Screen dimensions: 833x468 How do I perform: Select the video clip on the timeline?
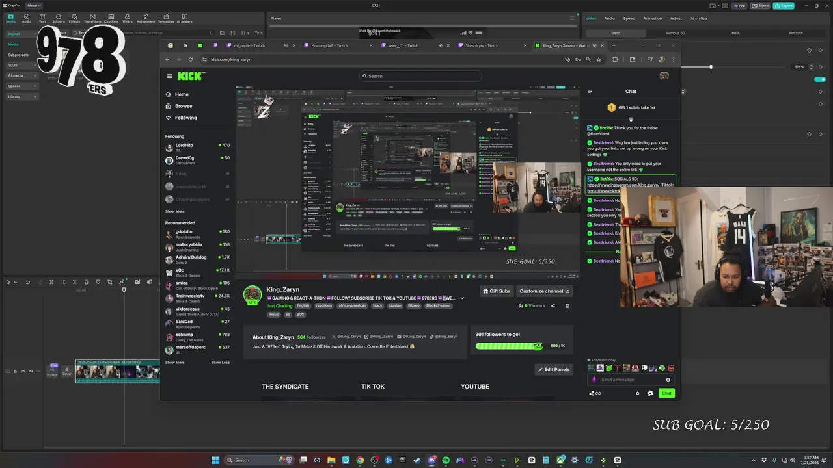[x=117, y=372]
